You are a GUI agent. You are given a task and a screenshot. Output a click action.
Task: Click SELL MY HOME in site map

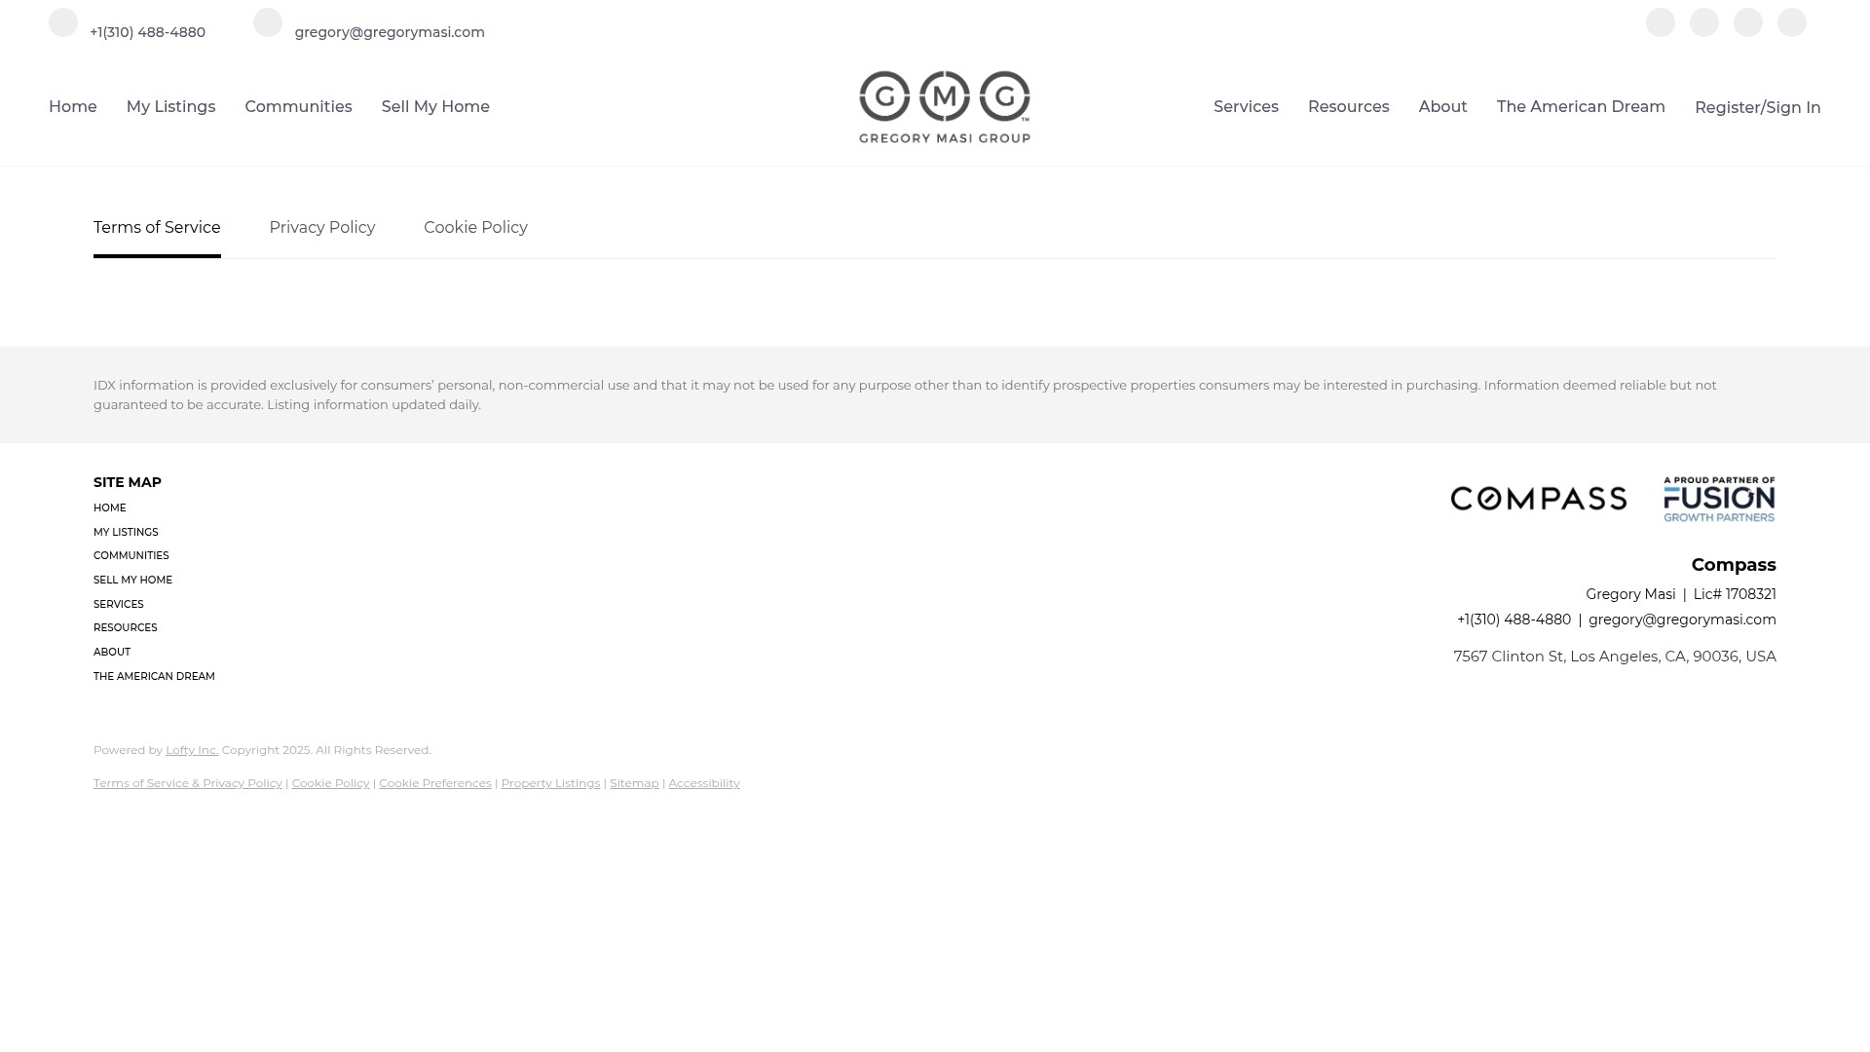tap(132, 581)
